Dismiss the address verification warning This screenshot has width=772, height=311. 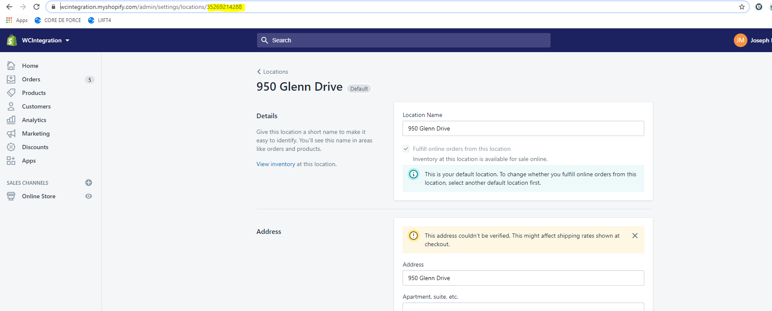coord(635,236)
